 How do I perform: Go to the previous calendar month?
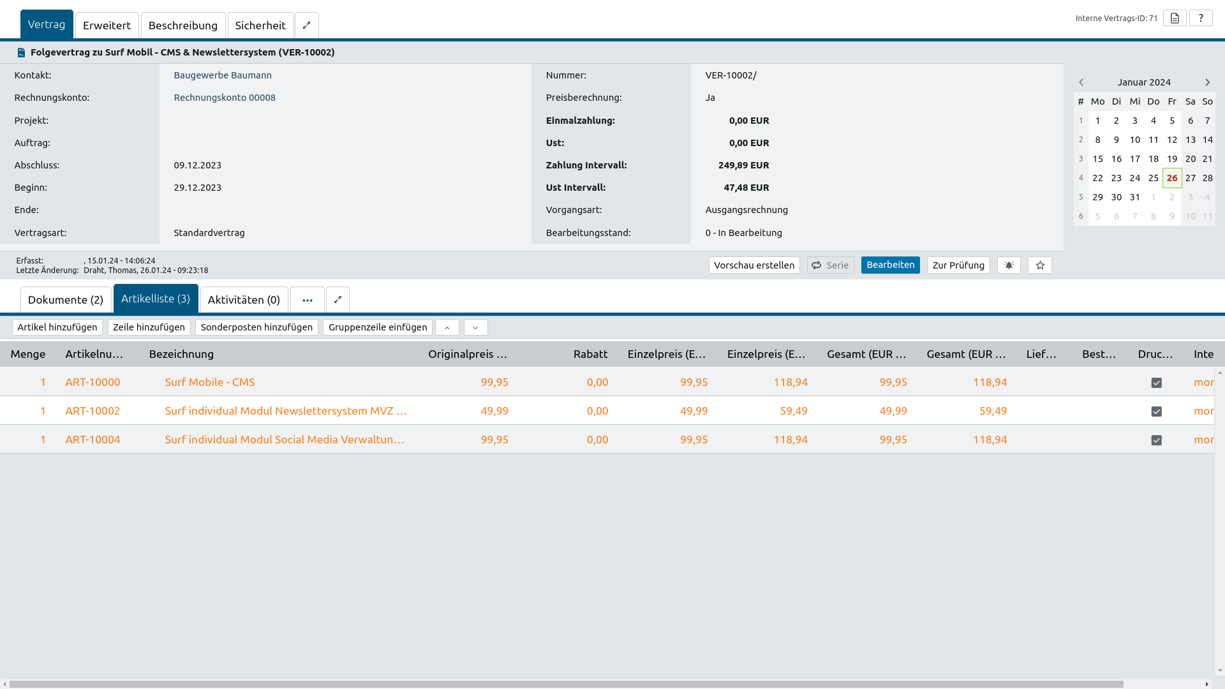1081,82
